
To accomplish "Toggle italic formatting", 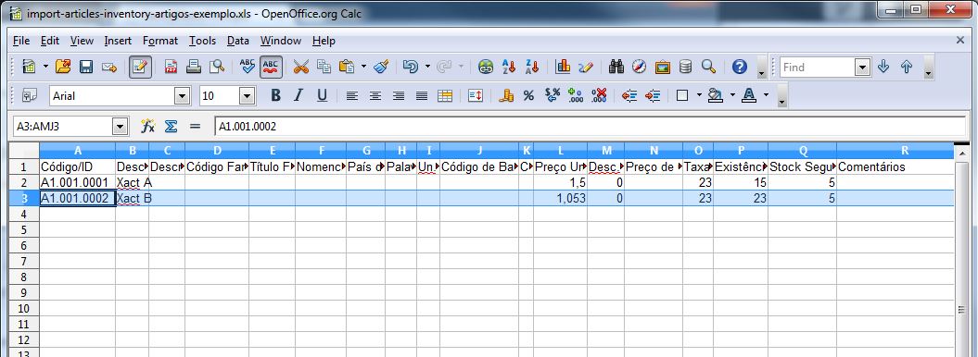I will click(298, 96).
